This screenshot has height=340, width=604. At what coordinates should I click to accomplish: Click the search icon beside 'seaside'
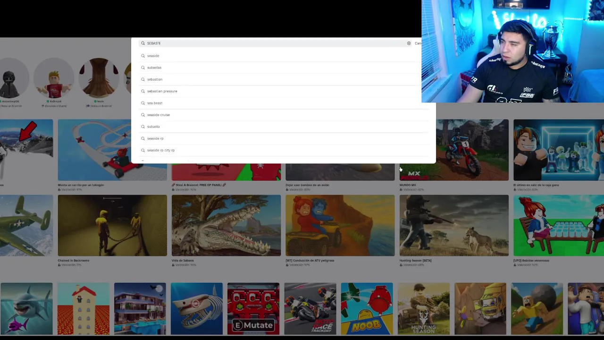[x=143, y=56]
